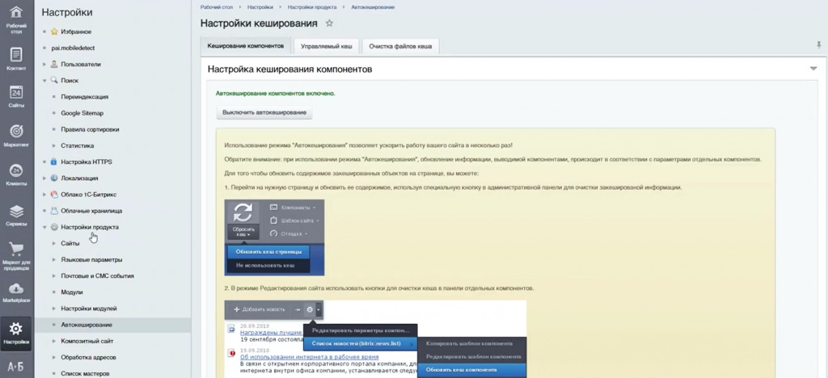Expand the Облачные хранилища node
The width and height of the screenshot is (828, 378).
(x=45, y=211)
